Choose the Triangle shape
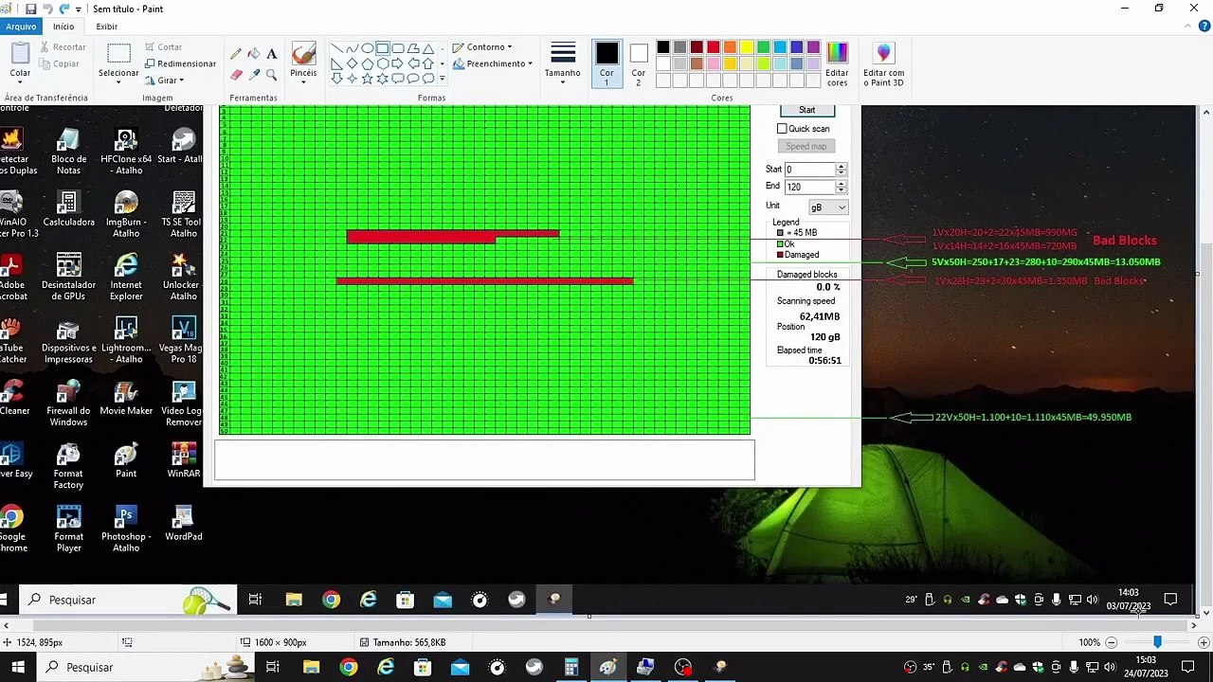Viewport: 1213px width, 682px height. (x=428, y=48)
